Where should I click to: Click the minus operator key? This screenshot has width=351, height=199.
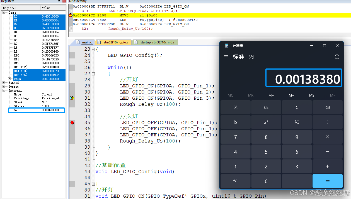pos(327,152)
